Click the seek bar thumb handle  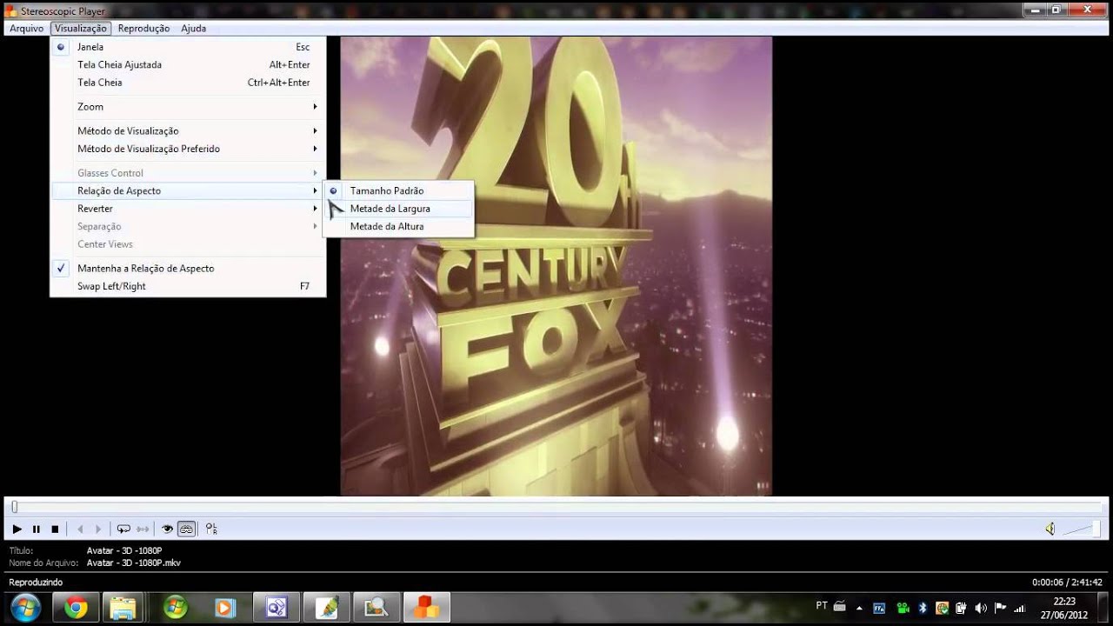14,507
